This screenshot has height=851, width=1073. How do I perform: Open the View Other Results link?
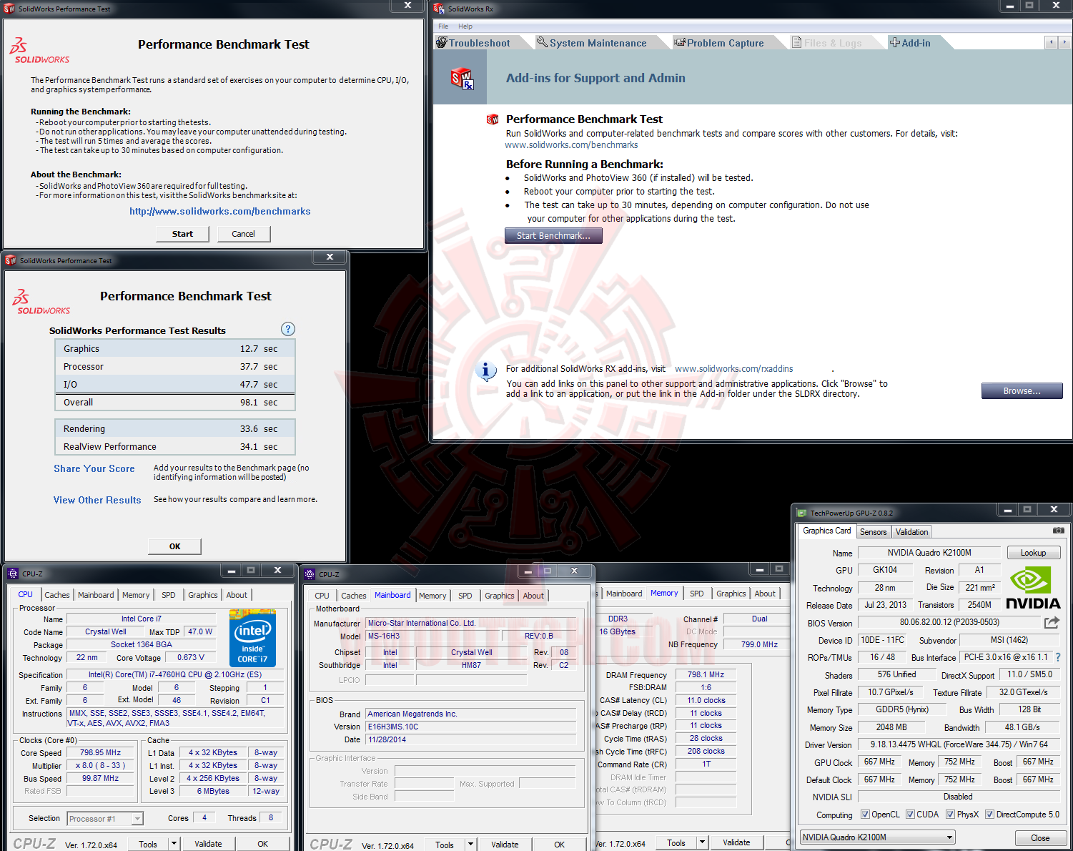97,500
